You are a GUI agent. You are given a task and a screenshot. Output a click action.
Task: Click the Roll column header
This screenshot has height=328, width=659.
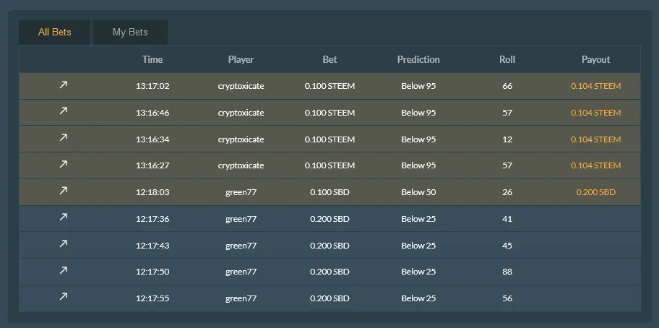click(x=507, y=59)
